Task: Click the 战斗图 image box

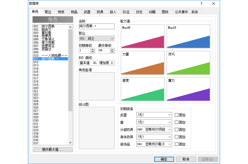Action: click(97, 128)
